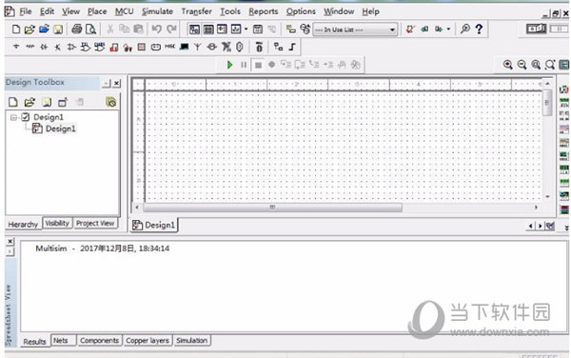Open dropdown arrow beside forward annotate icon
Screen dimensions: 571x358
pyautogui.click(x=448, y=30)
